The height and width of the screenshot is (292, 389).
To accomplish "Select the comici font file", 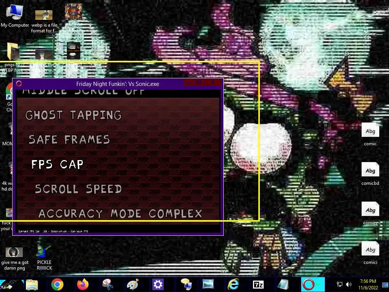I will coord(370,253).
